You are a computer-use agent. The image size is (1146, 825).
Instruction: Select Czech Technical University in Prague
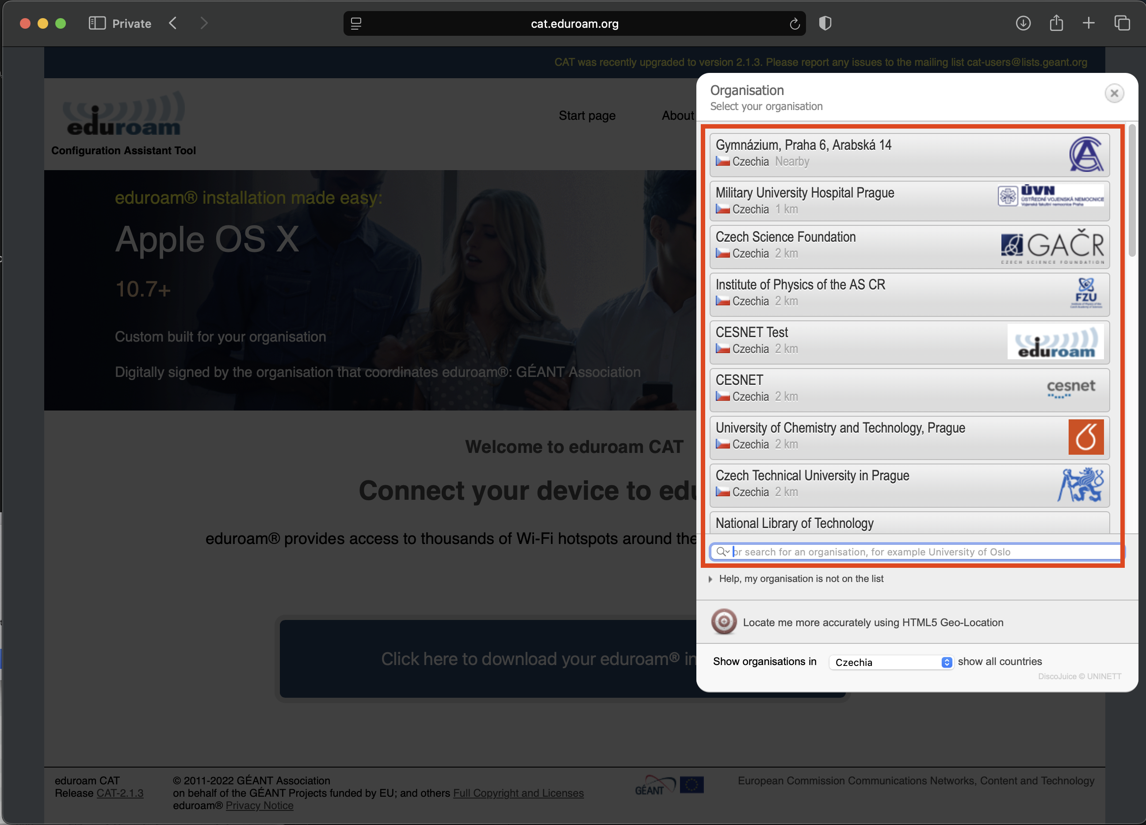[909, 486]
